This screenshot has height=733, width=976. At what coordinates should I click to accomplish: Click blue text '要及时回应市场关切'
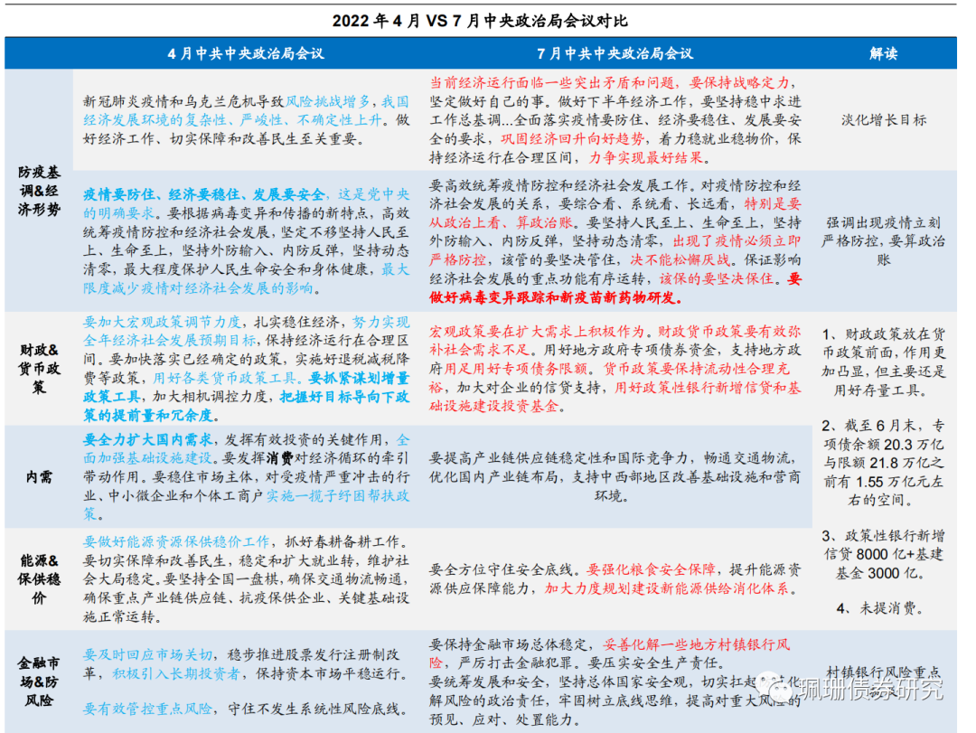pyautogui.click(x=147, y=654)
